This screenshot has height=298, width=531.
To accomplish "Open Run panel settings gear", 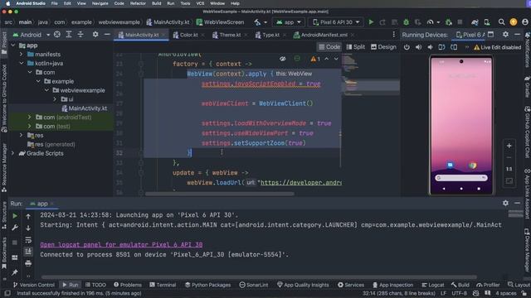I will 505,203.
